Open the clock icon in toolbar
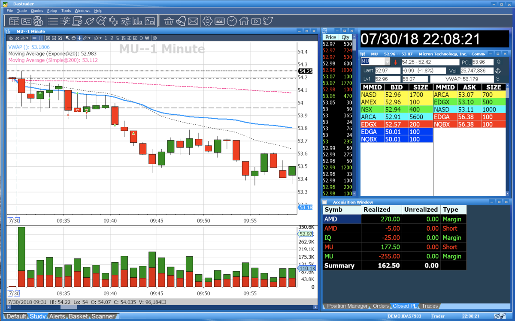This screenshot has height=321, width=515. click(232, 21)
